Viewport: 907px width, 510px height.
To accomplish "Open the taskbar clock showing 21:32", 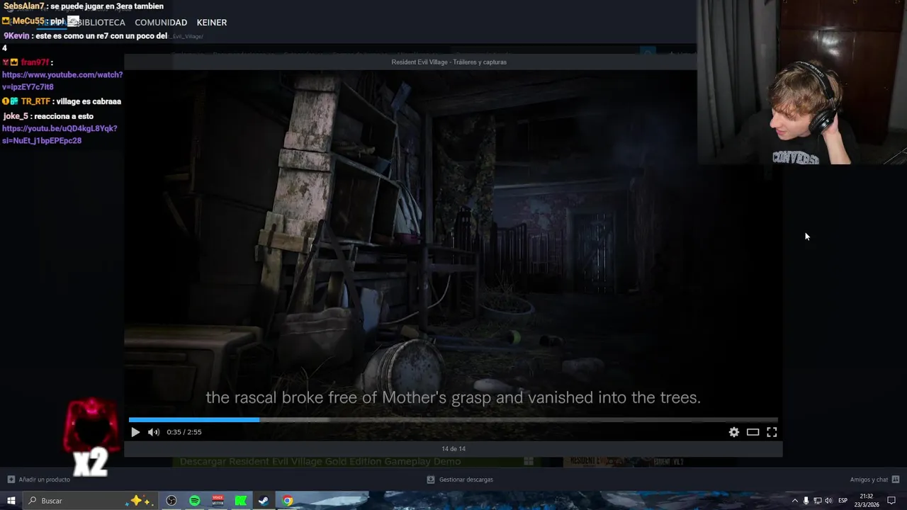I will (x=866, y=501).
